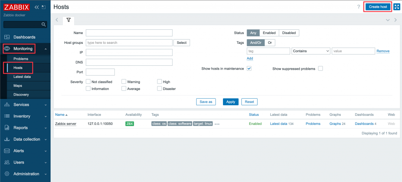Click the Remove tag link
Image resolution: width=402 pixels, height=182 pixels.
pyautogui.click(x=383, y=51)
